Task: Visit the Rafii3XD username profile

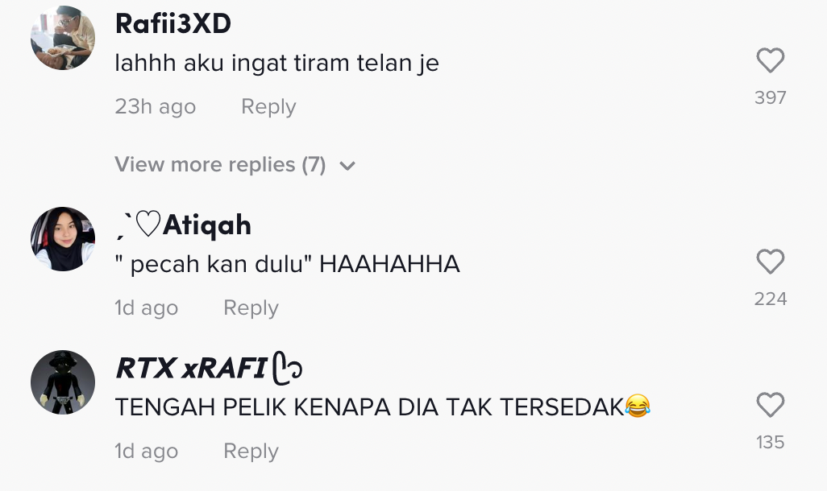Action: pyautogui.click(x=173, y=23)
